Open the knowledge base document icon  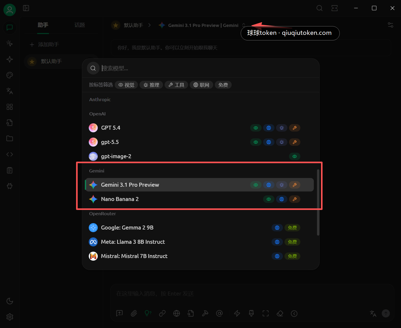(x=10, y=123)
